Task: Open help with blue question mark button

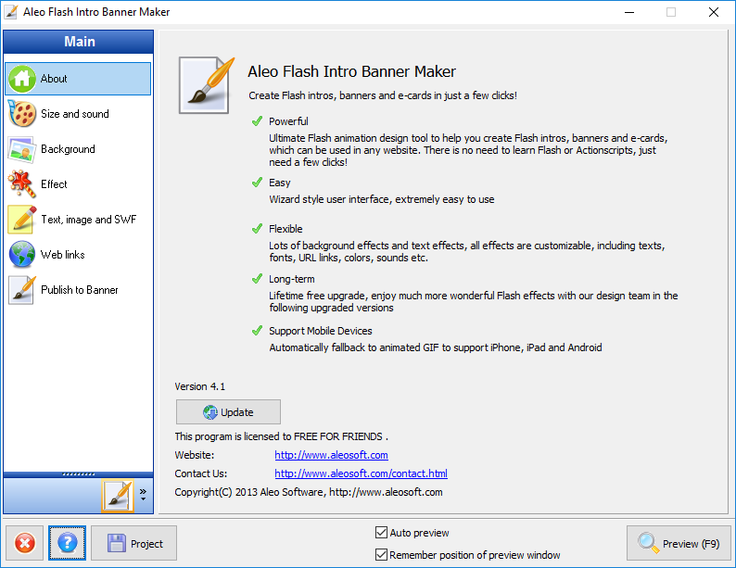Action: point(67,543)
